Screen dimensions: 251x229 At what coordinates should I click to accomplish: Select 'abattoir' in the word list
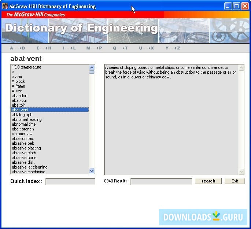click(x=50, y=105)
